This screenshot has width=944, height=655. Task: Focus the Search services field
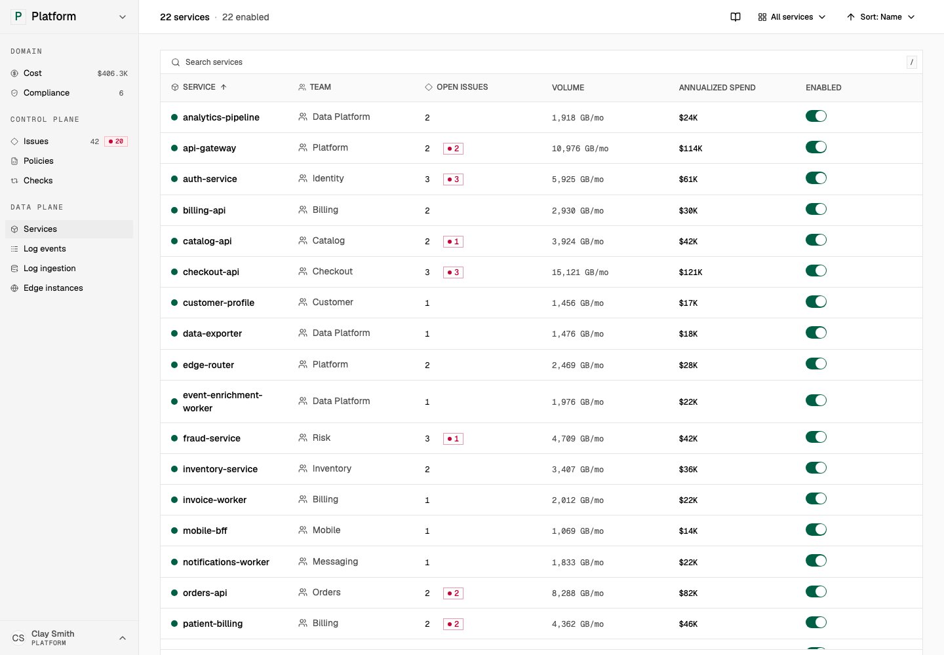click(541, 62)
